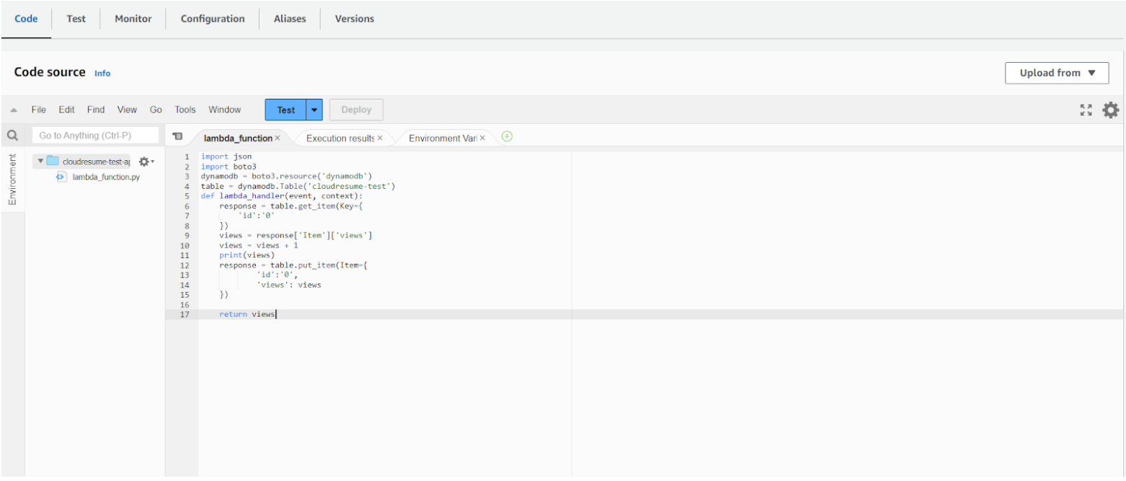Click the 'import boto3' code line

click(x=229, y=167)
